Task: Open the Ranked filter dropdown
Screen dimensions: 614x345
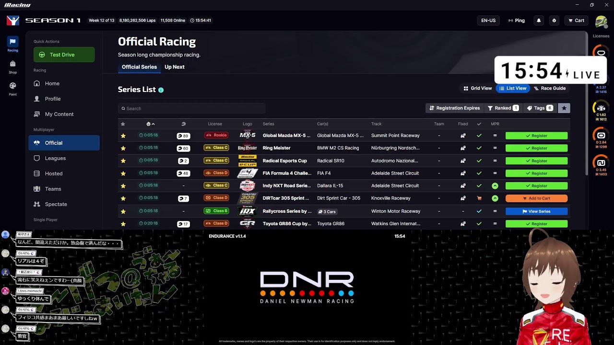Action: [x=503, y=108]
